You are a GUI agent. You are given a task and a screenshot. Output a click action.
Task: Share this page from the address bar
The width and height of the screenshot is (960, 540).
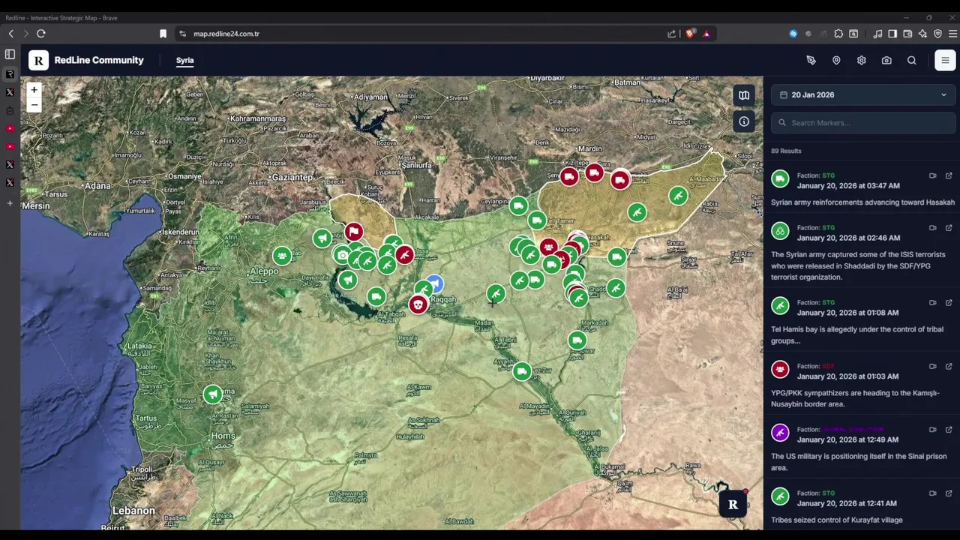tap(672, 34)
